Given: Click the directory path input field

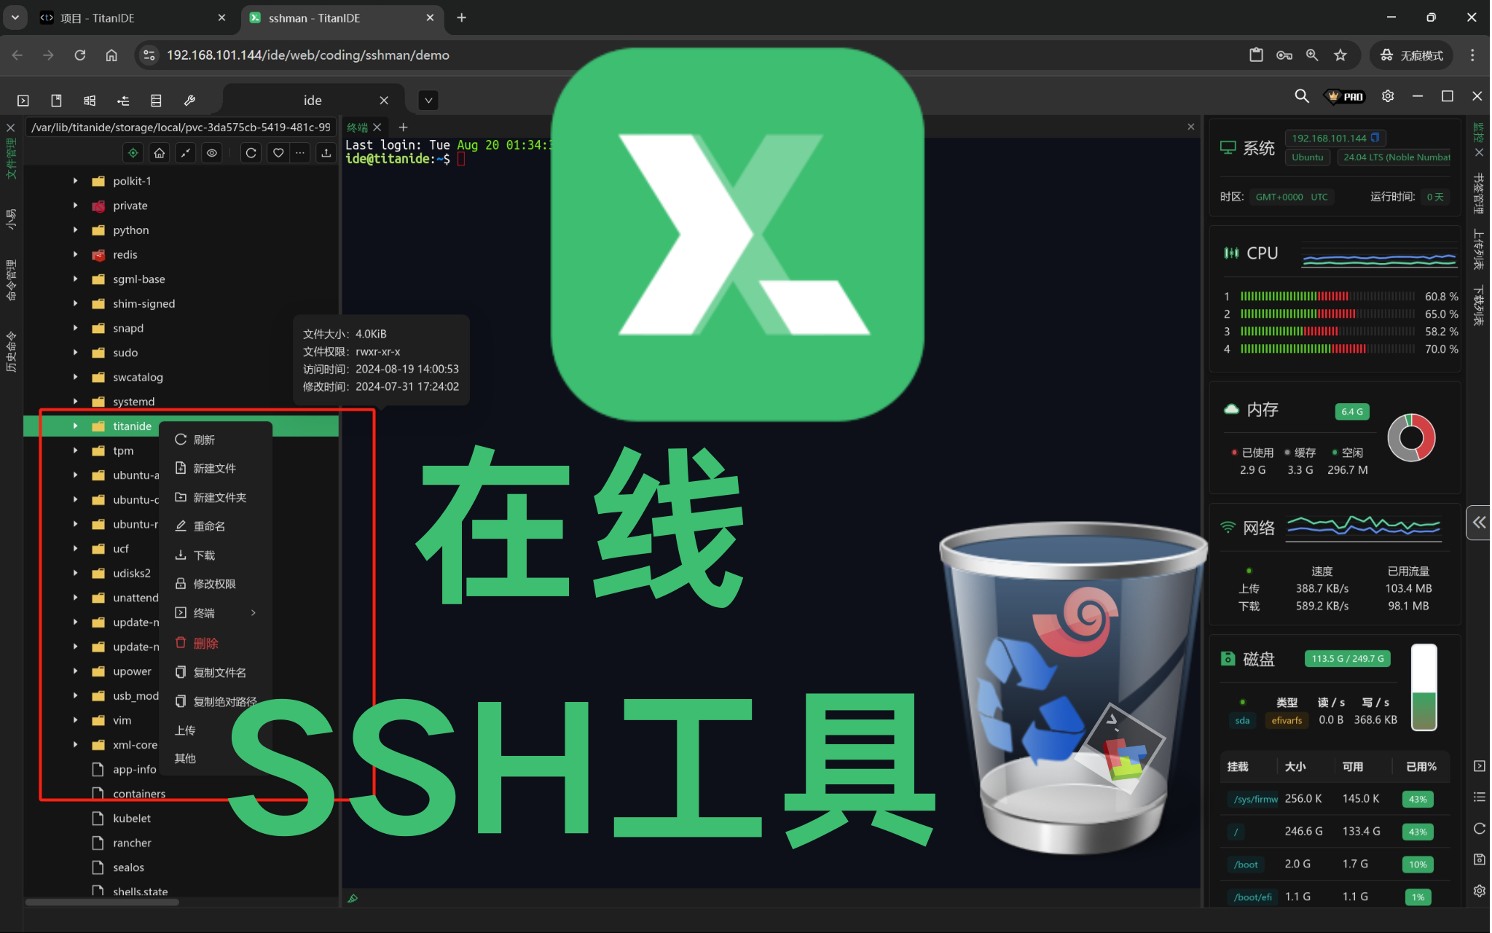Looking at the screenshot, I should (181, 127).
